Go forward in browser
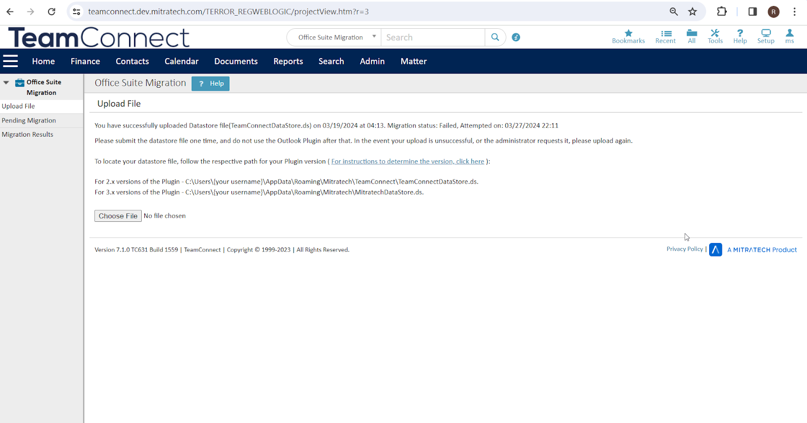The height and width of the screenshot is (423, 807). pos(31,12)
